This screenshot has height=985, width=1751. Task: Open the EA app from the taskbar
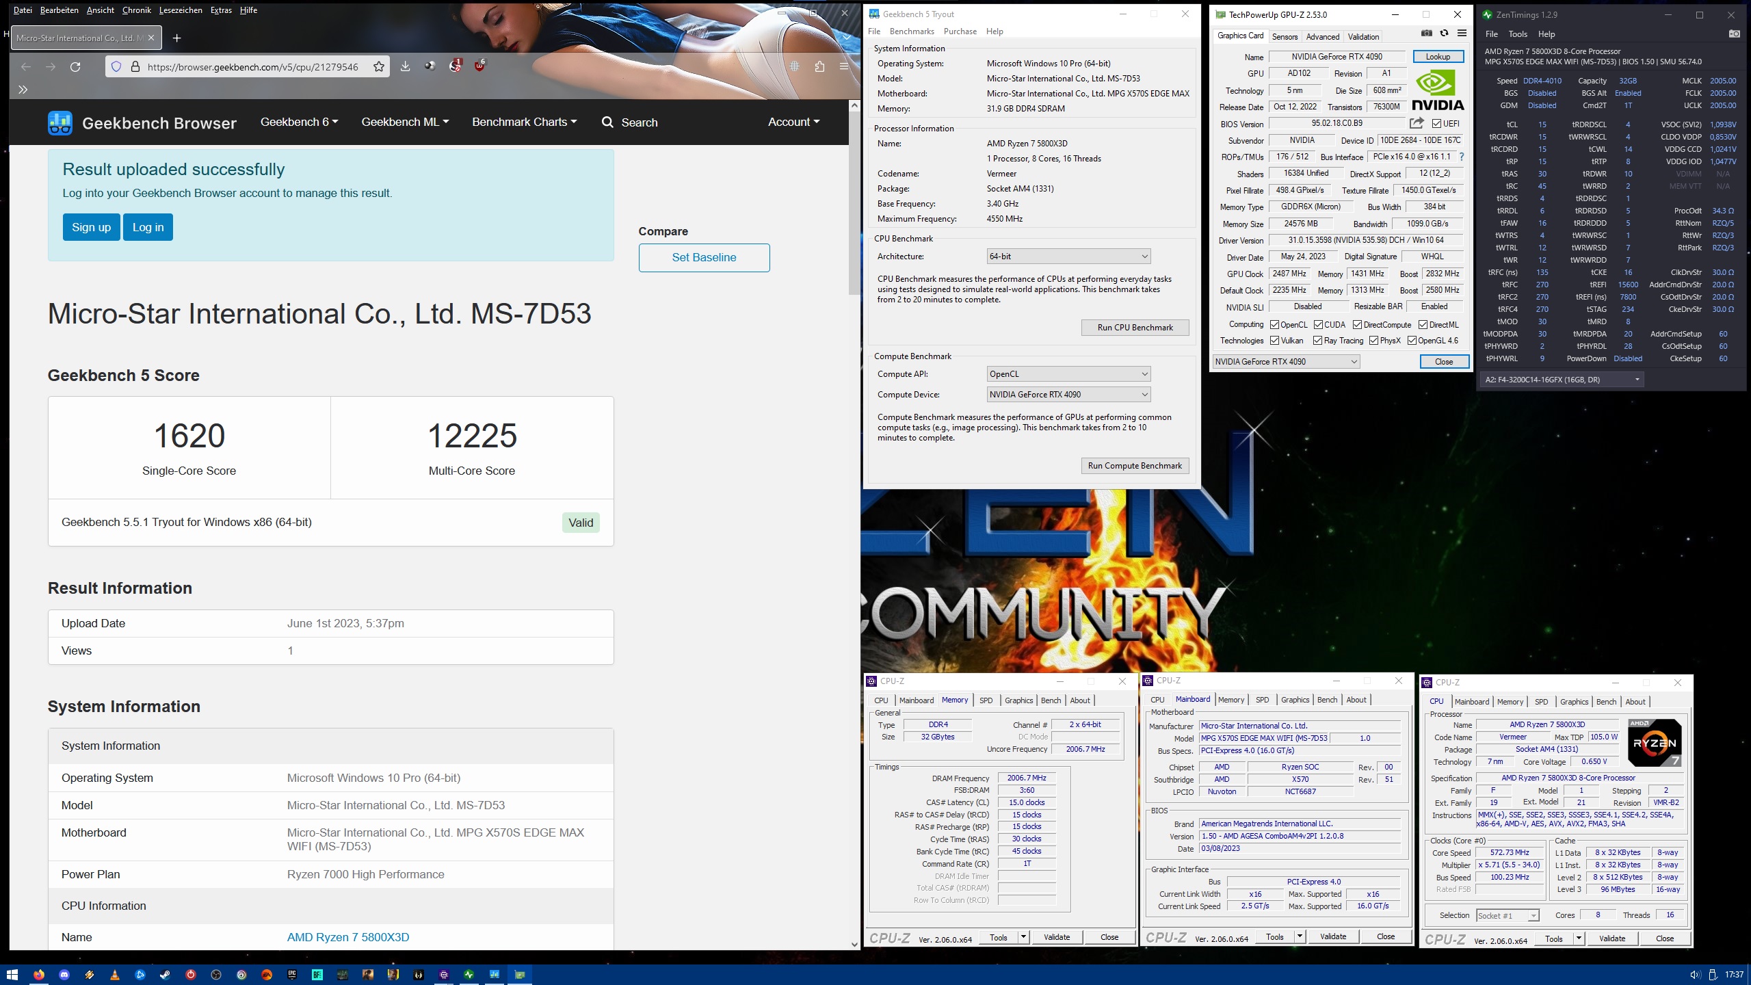click(267, 975)
